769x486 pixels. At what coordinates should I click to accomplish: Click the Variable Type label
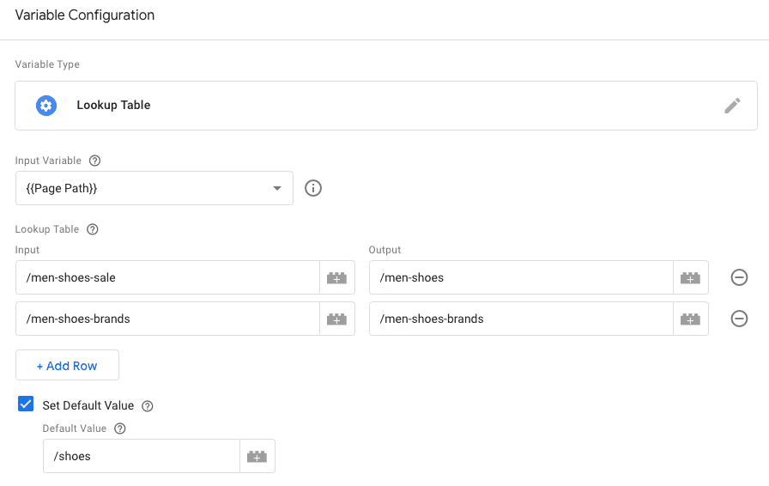click(x=47, y=64)
